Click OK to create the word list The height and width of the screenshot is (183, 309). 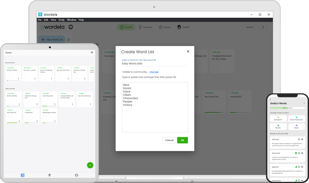tap(182, 140)
